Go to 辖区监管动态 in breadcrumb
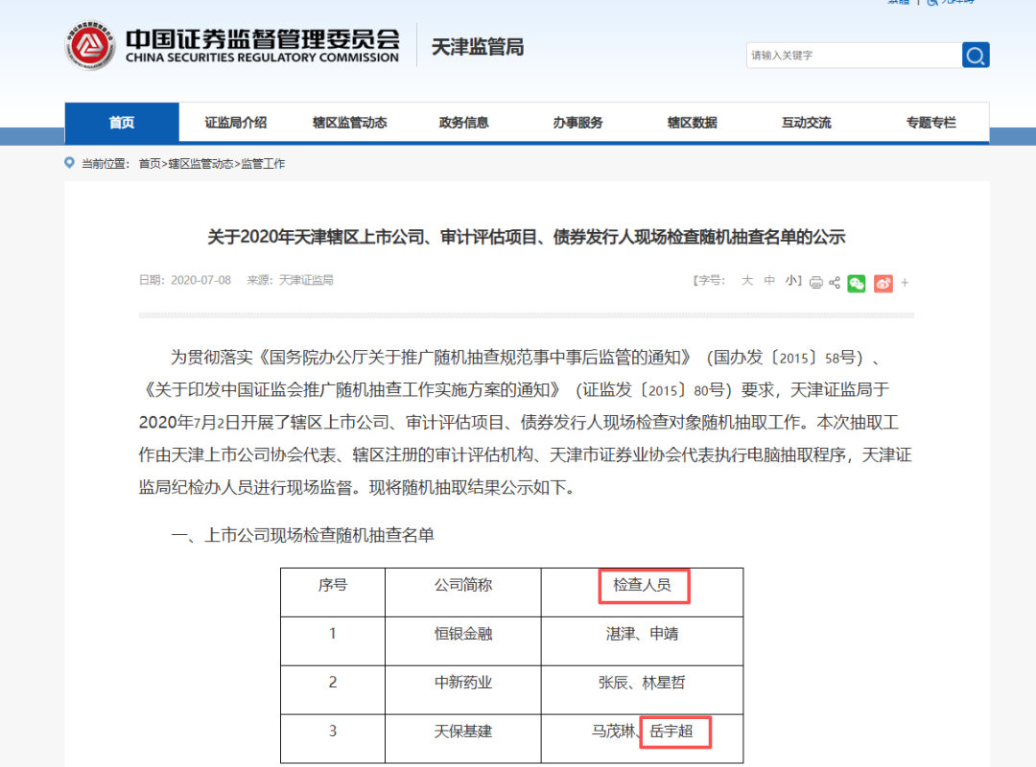The height and width of the screenshot is (767, 1036). point(200,163)
